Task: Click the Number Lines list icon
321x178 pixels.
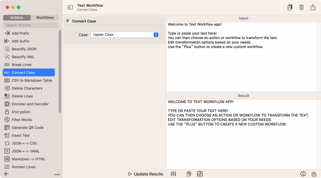Action: [7, 167]
